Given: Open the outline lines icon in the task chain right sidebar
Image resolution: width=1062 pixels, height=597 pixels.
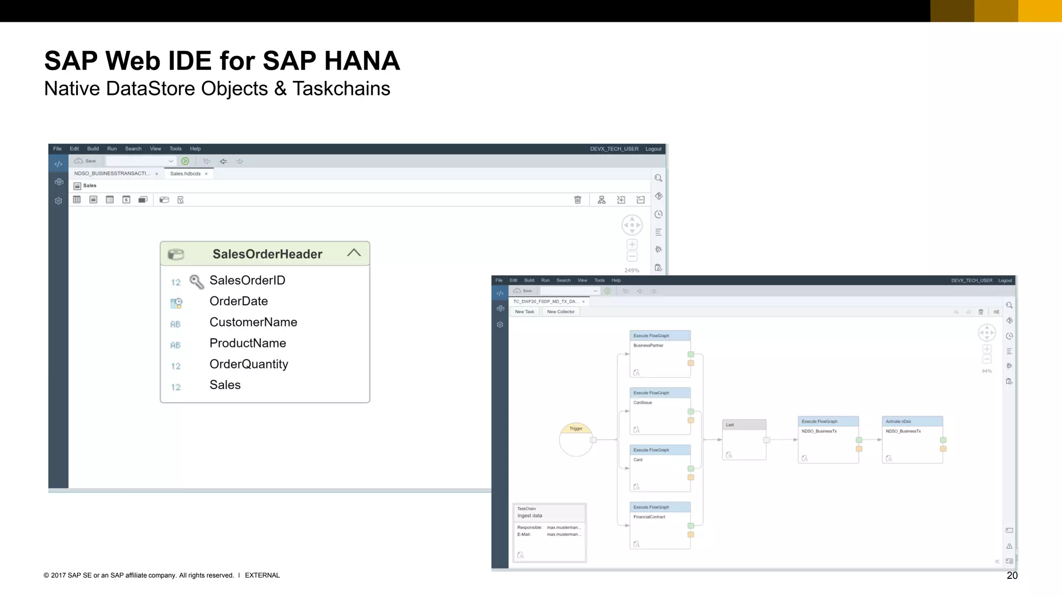Looking at the screenshot, I should tap(1009, 351).
